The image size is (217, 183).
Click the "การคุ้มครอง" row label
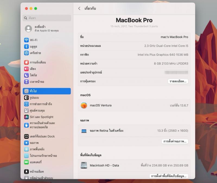[x=88, y=81]
